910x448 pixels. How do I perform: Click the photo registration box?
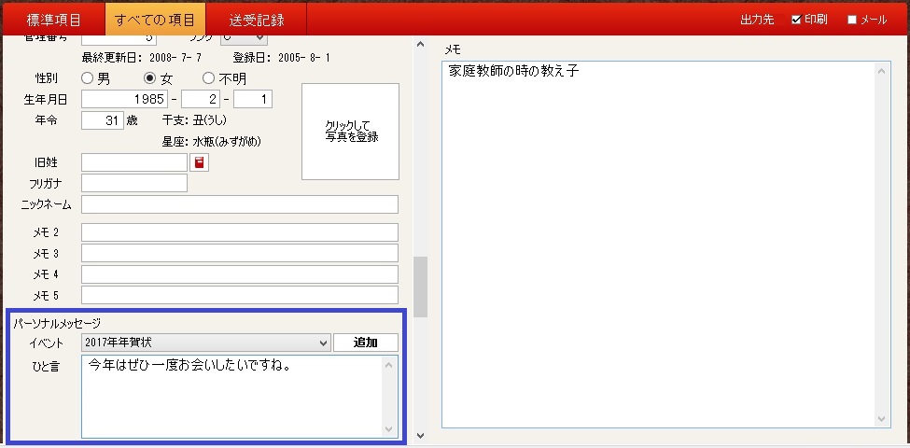click(350, 132)
